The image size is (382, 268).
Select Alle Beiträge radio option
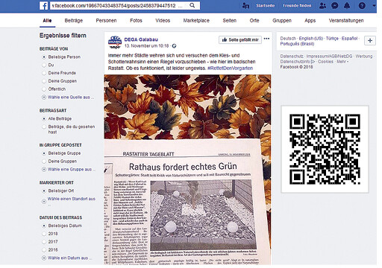(x=44, y=119)
